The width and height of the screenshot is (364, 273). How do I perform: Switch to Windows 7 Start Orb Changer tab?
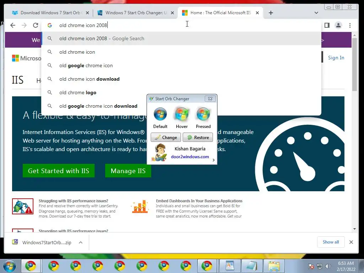135,13
